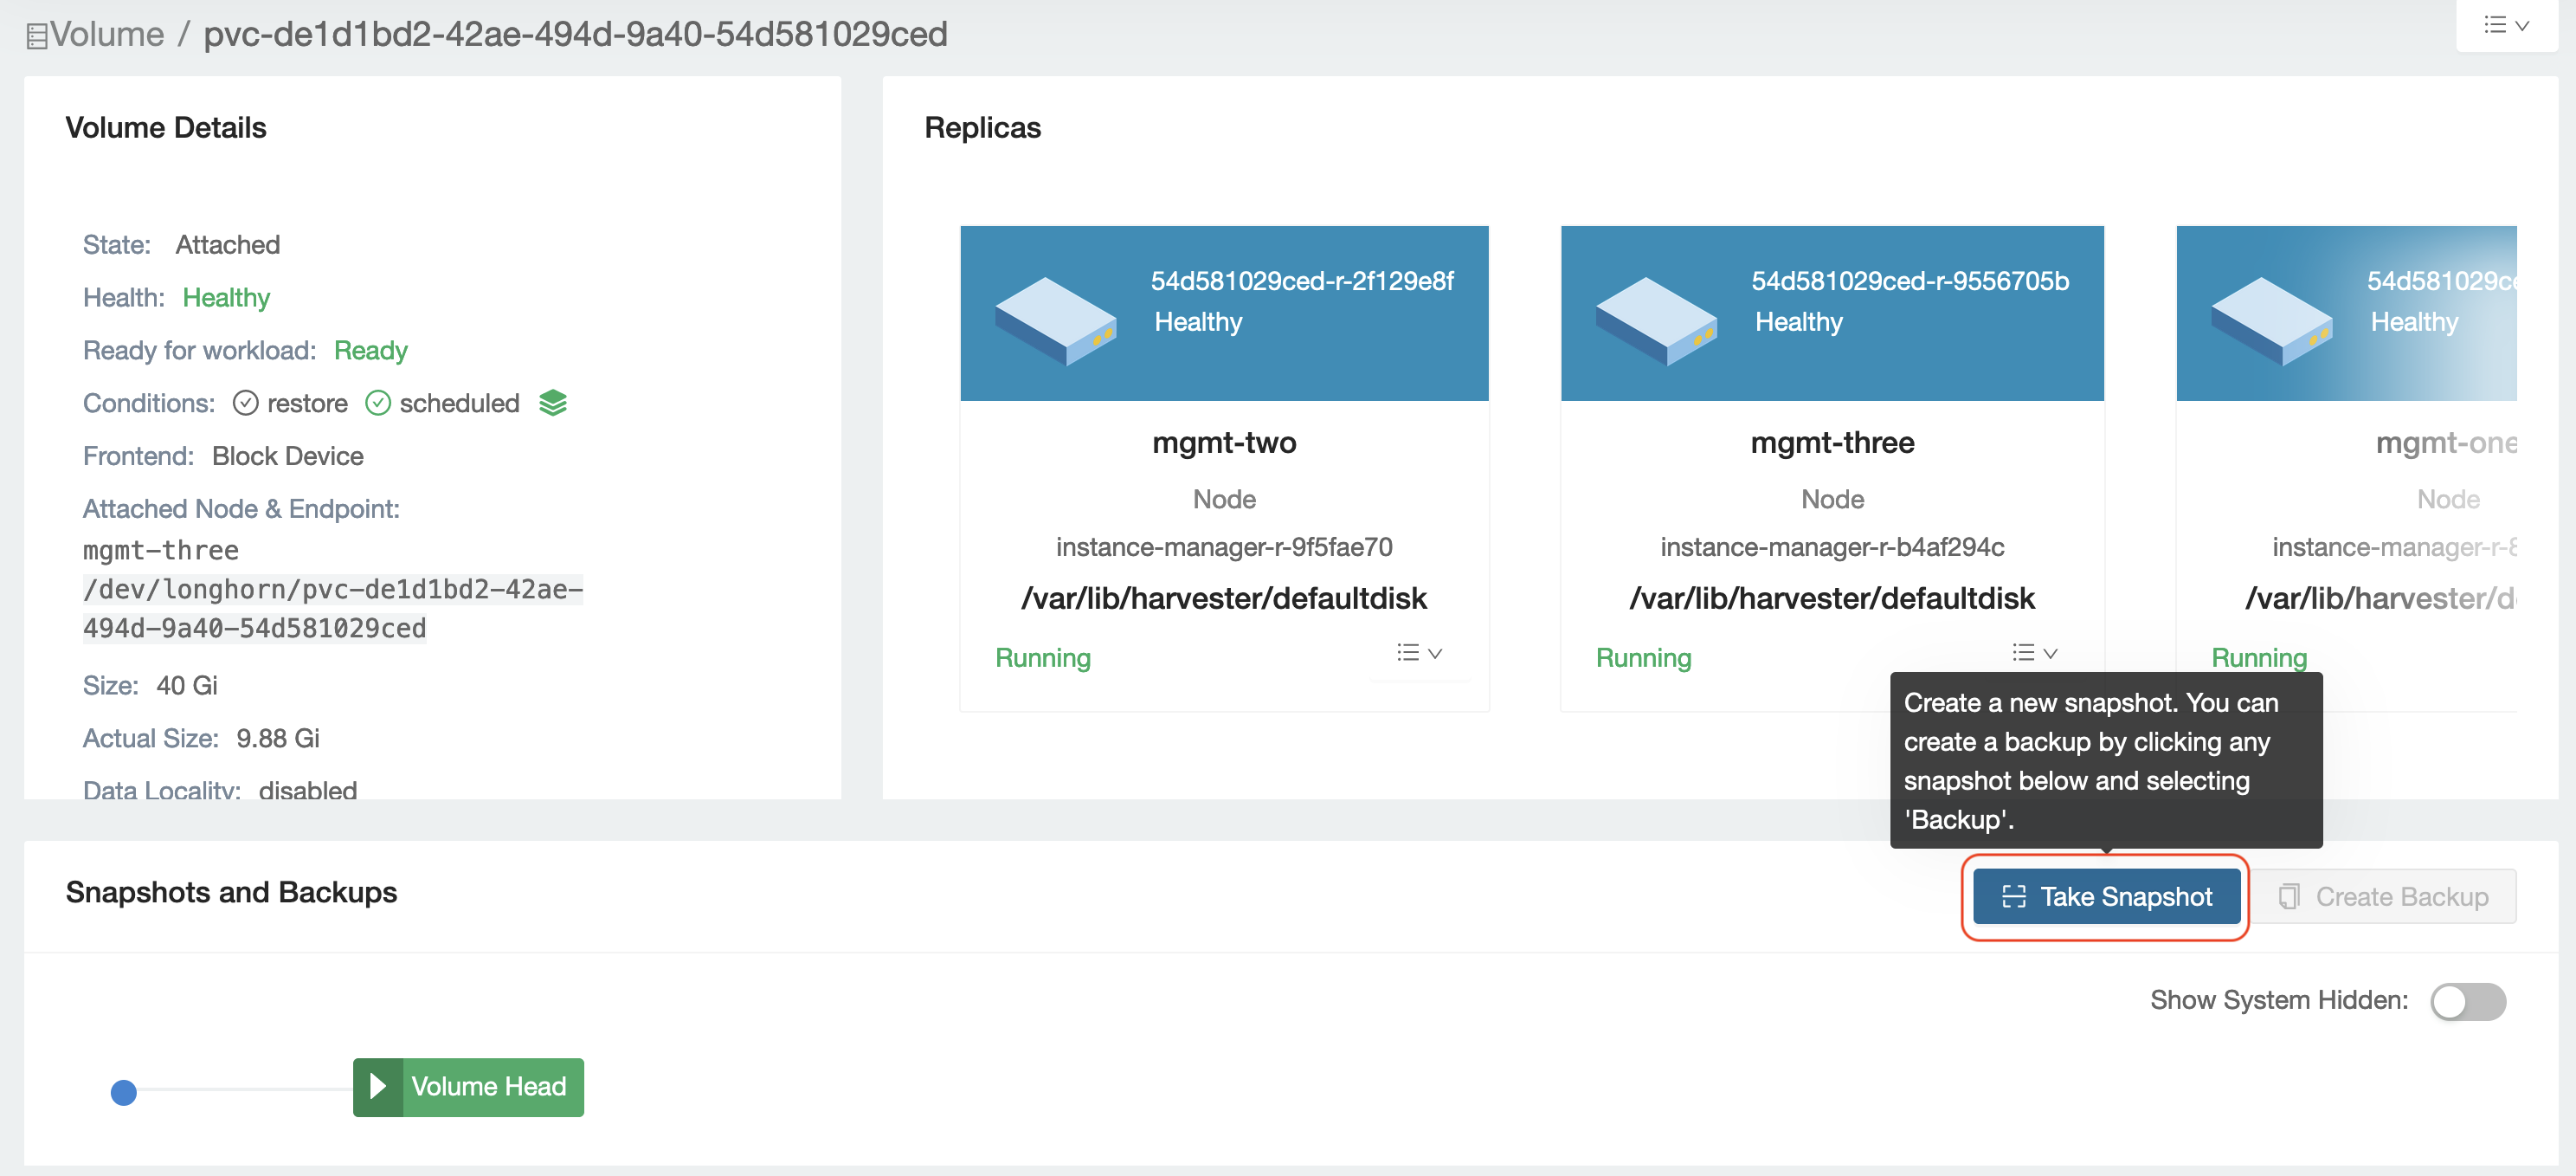Click the Create Backup button
2576x1176 pixels.
(2384, 895)
